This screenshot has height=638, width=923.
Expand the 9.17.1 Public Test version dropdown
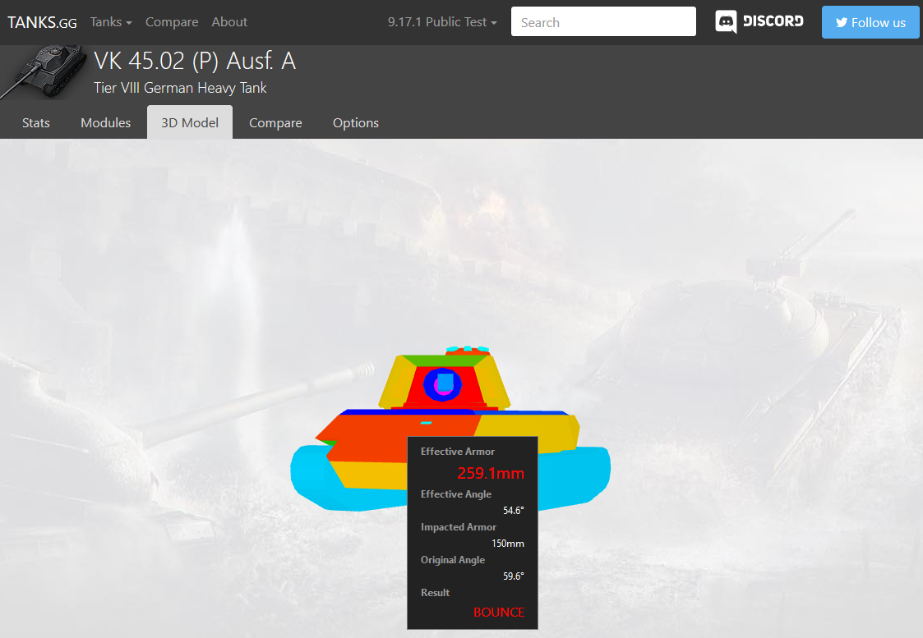coord(442,22)
